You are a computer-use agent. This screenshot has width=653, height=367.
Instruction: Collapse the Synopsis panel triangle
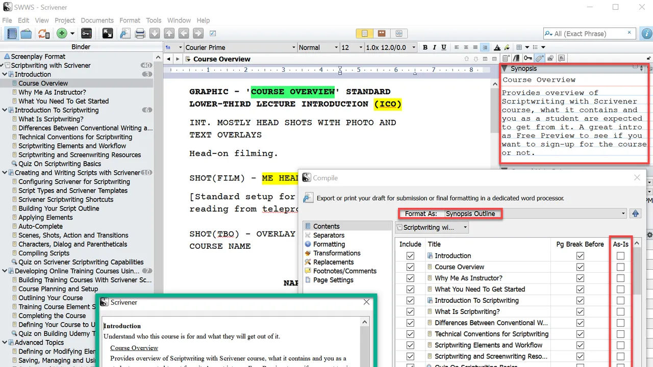pyautogui.click(x=504, y=68)
